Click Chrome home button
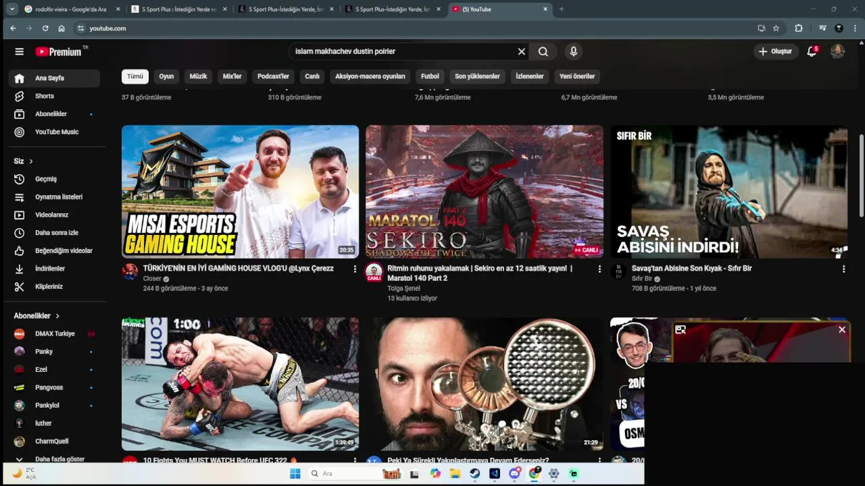865x486 pixels. pyautogui.click(x=61, y=28)
